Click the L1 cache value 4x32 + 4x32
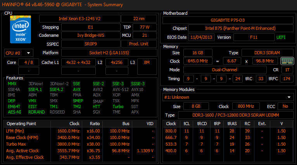The height and width of the screenshot is (165, 297). tap(78, 62)
